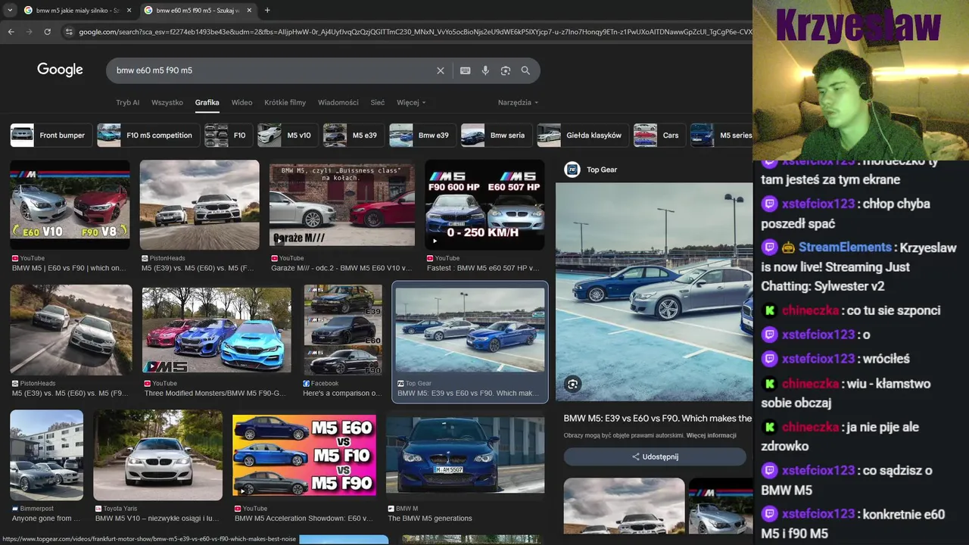
Task: Select the F10 filter chip
Action: [229, 135]
